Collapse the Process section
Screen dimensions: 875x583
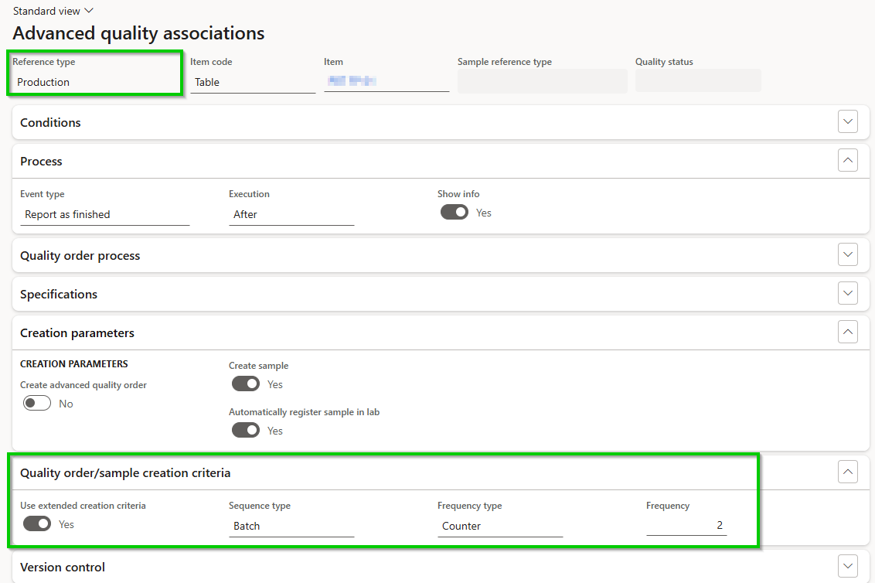tap(847, 160)
